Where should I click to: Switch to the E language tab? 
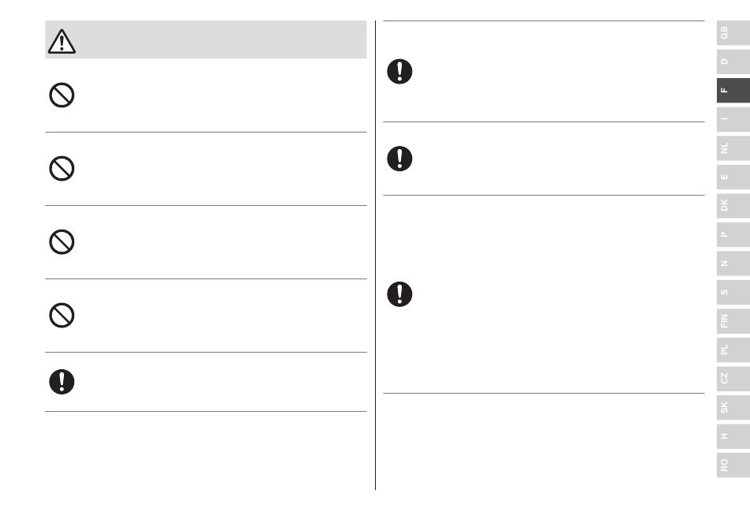733,177
